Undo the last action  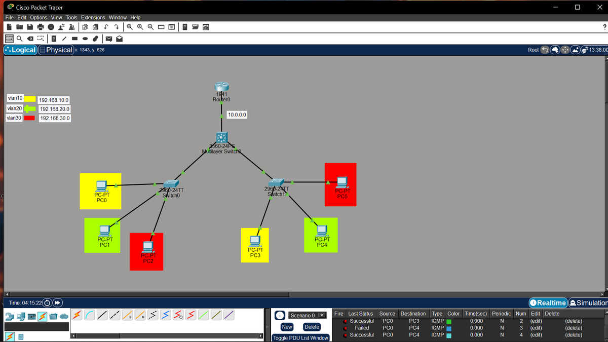tap(106, 27)
